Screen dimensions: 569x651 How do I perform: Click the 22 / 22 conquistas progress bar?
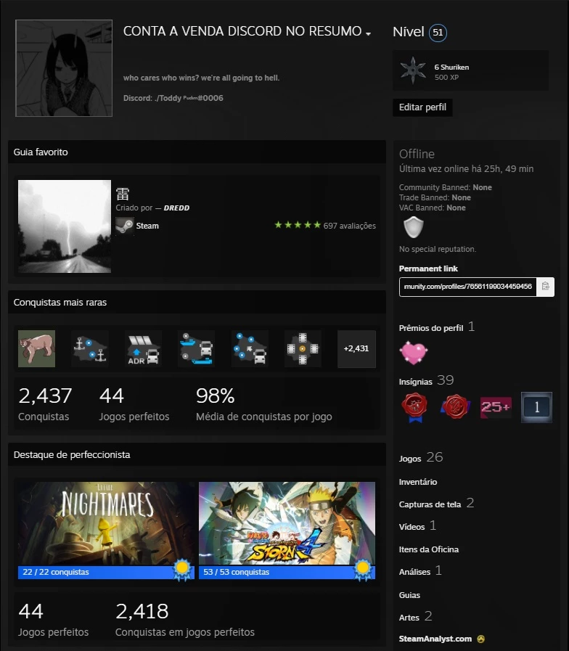pos(106,572)
